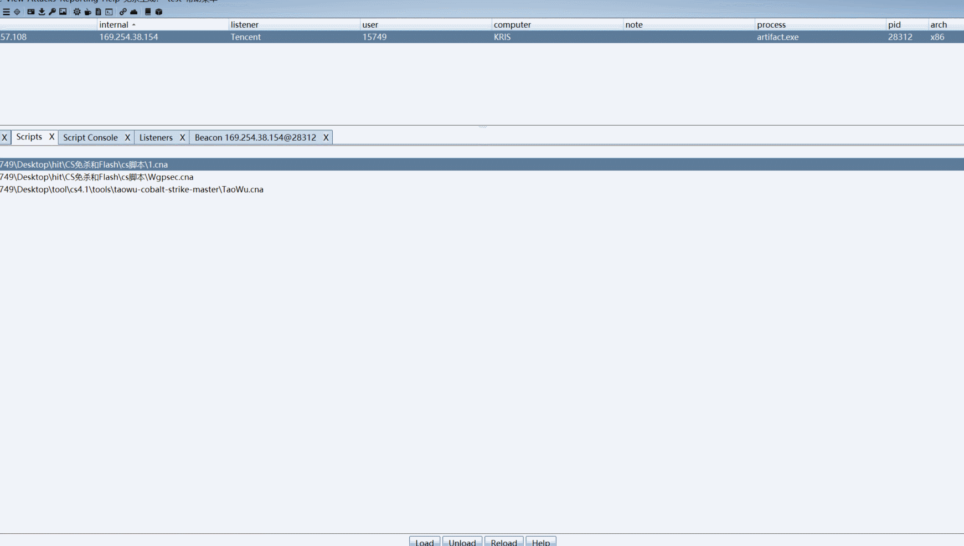Switch to the Script Console tab
964x546 pixels.
[90, 137]
